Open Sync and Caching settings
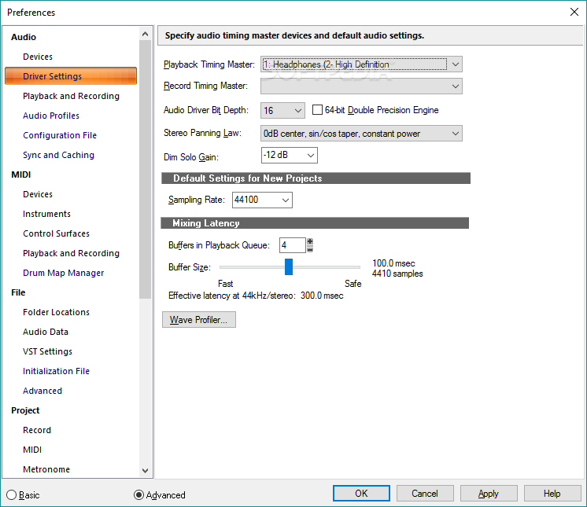The image size is (587, 507). click(58, 155)
